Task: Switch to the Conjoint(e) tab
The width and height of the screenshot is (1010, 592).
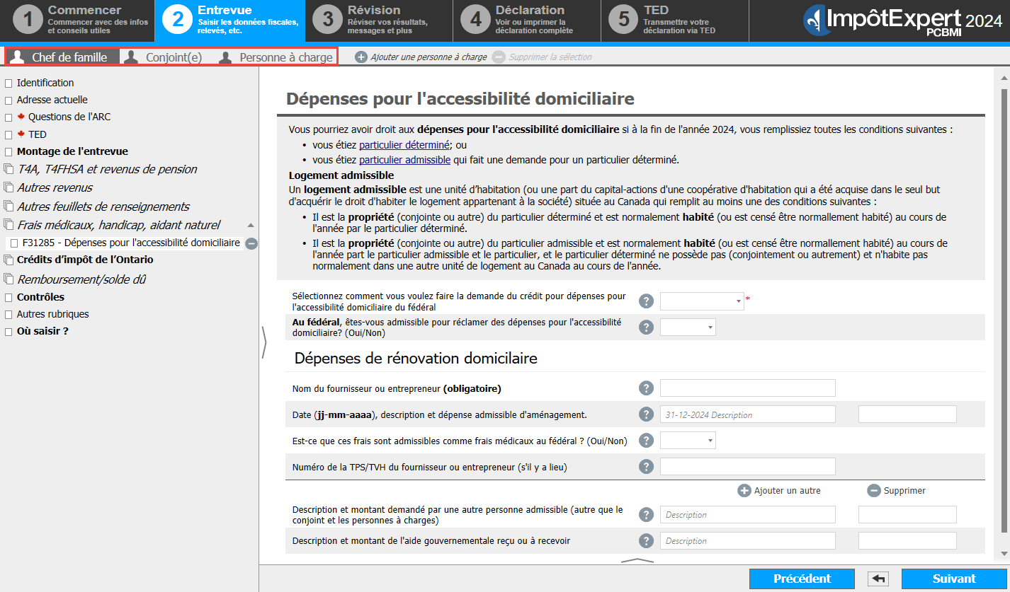Action: click(x=164, y=57)
